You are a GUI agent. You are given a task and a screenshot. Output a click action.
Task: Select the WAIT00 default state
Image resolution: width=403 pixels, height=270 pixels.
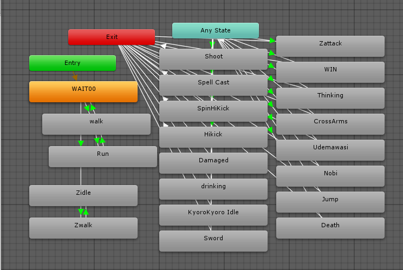pyautogui.click(x=83, y=91)
